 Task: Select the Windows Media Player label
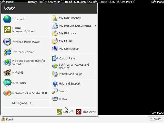click(26, 42)
